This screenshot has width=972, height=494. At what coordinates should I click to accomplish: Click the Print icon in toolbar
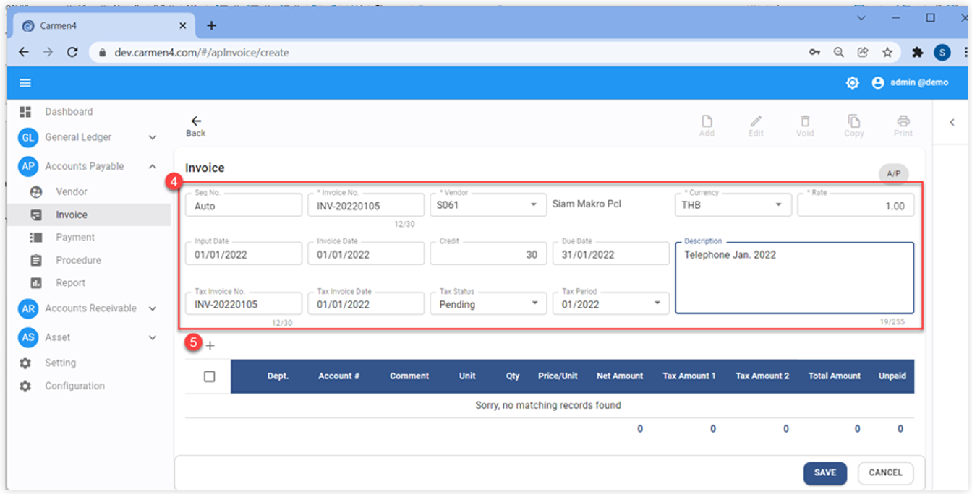(903, 121)
